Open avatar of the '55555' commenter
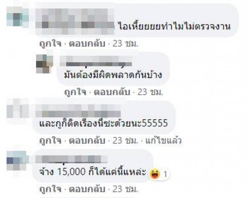The height and width of the screenshot is (198, 248). [x=17, y=108]
